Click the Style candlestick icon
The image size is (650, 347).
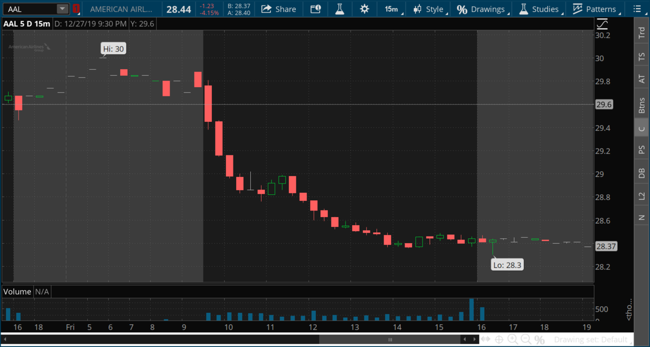tap(418, 9)
